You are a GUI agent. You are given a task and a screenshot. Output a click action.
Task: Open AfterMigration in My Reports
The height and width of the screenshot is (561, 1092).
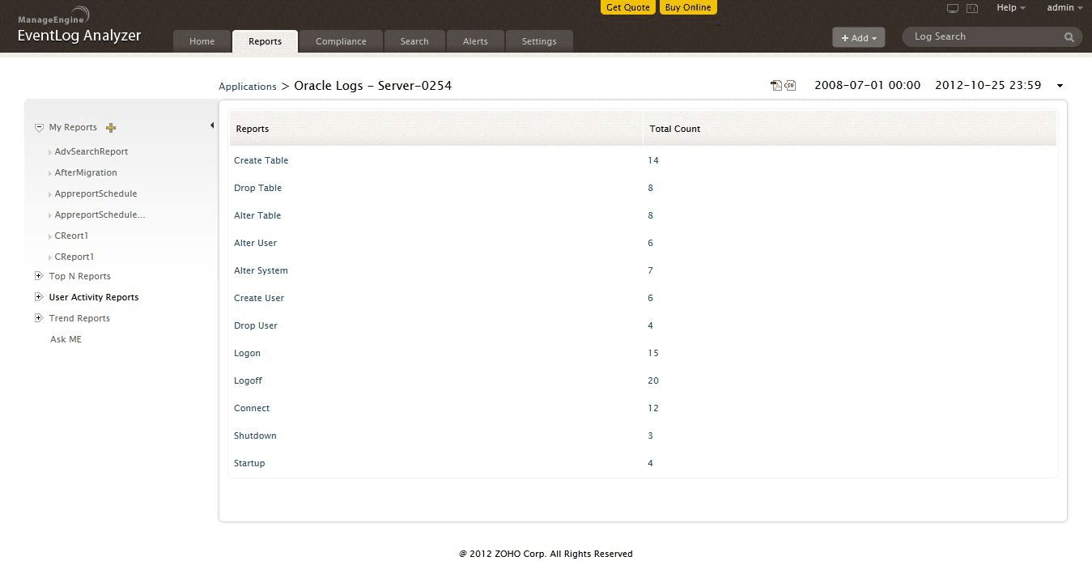[86, 172]
